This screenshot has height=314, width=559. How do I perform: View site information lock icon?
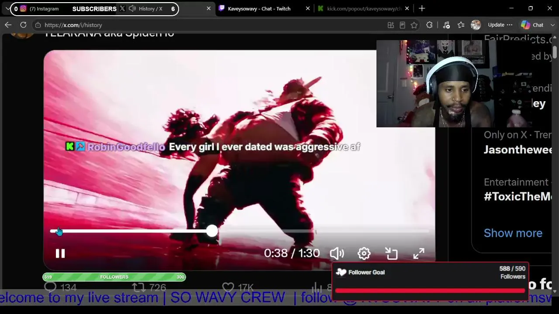[38, 25]
